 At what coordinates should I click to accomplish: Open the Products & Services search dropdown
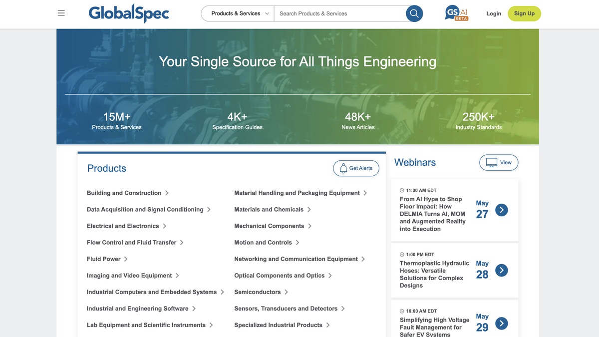238,13
